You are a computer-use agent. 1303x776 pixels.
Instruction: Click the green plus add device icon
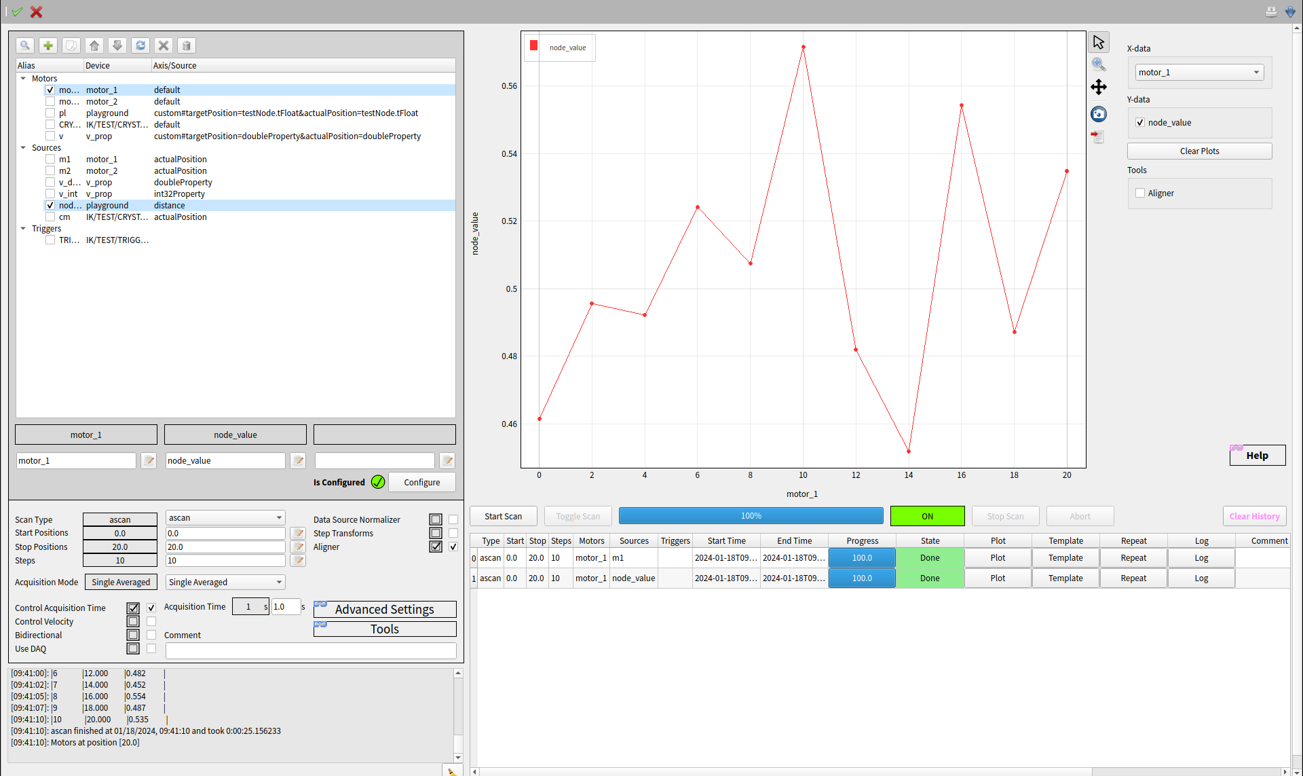pyautogui.click(x=48, y=45)
